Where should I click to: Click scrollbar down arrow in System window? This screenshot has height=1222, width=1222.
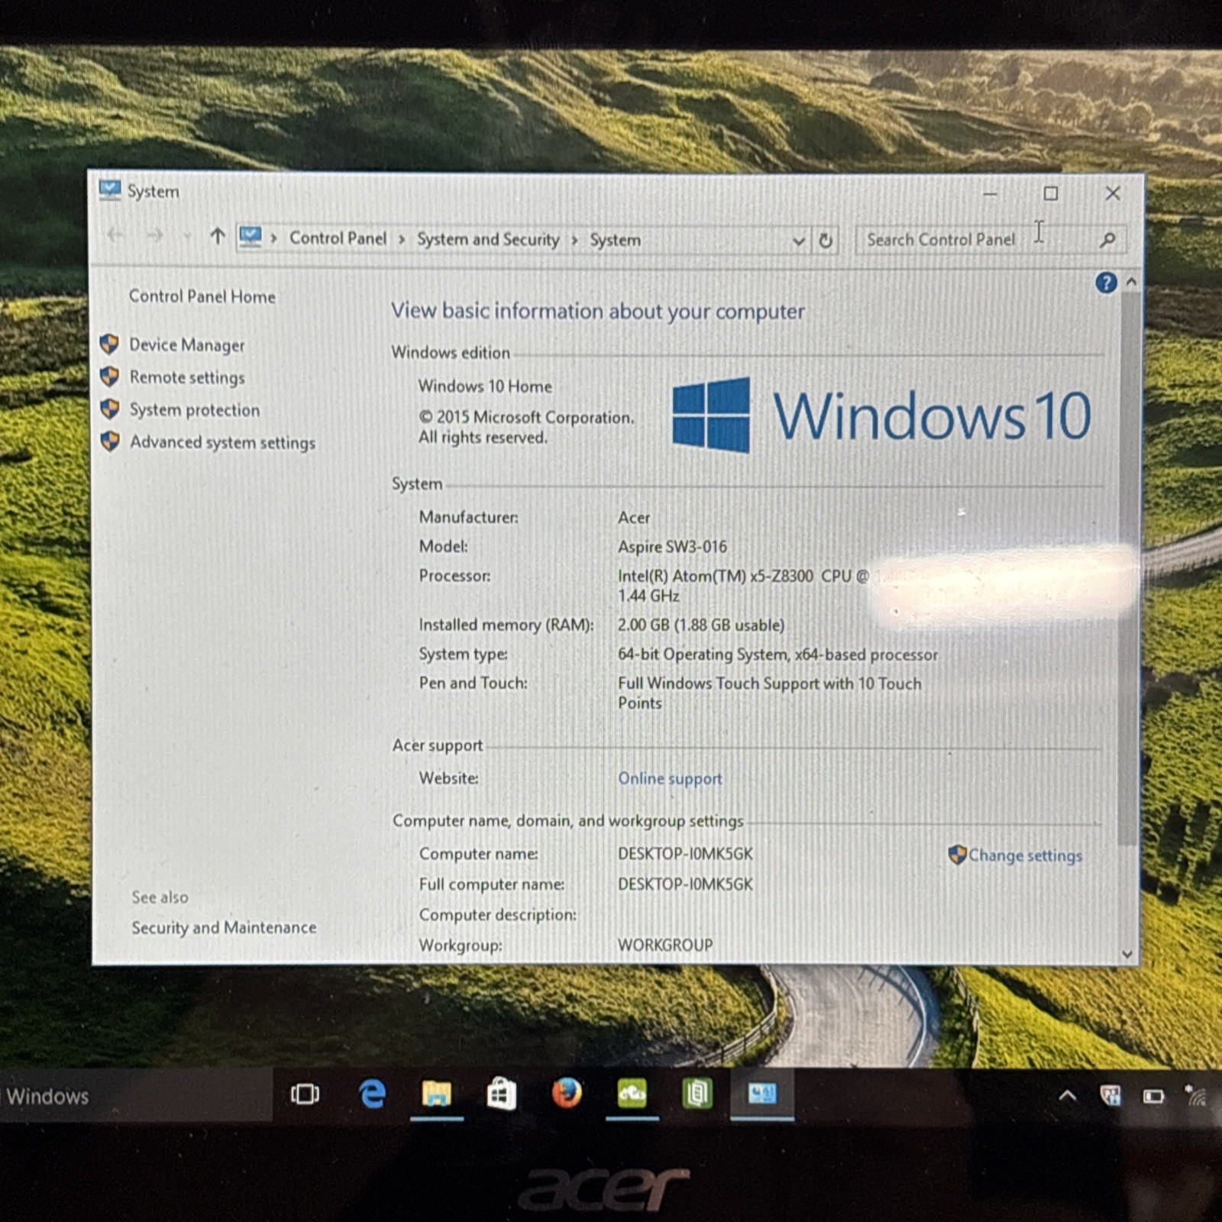coord(1127,954)
